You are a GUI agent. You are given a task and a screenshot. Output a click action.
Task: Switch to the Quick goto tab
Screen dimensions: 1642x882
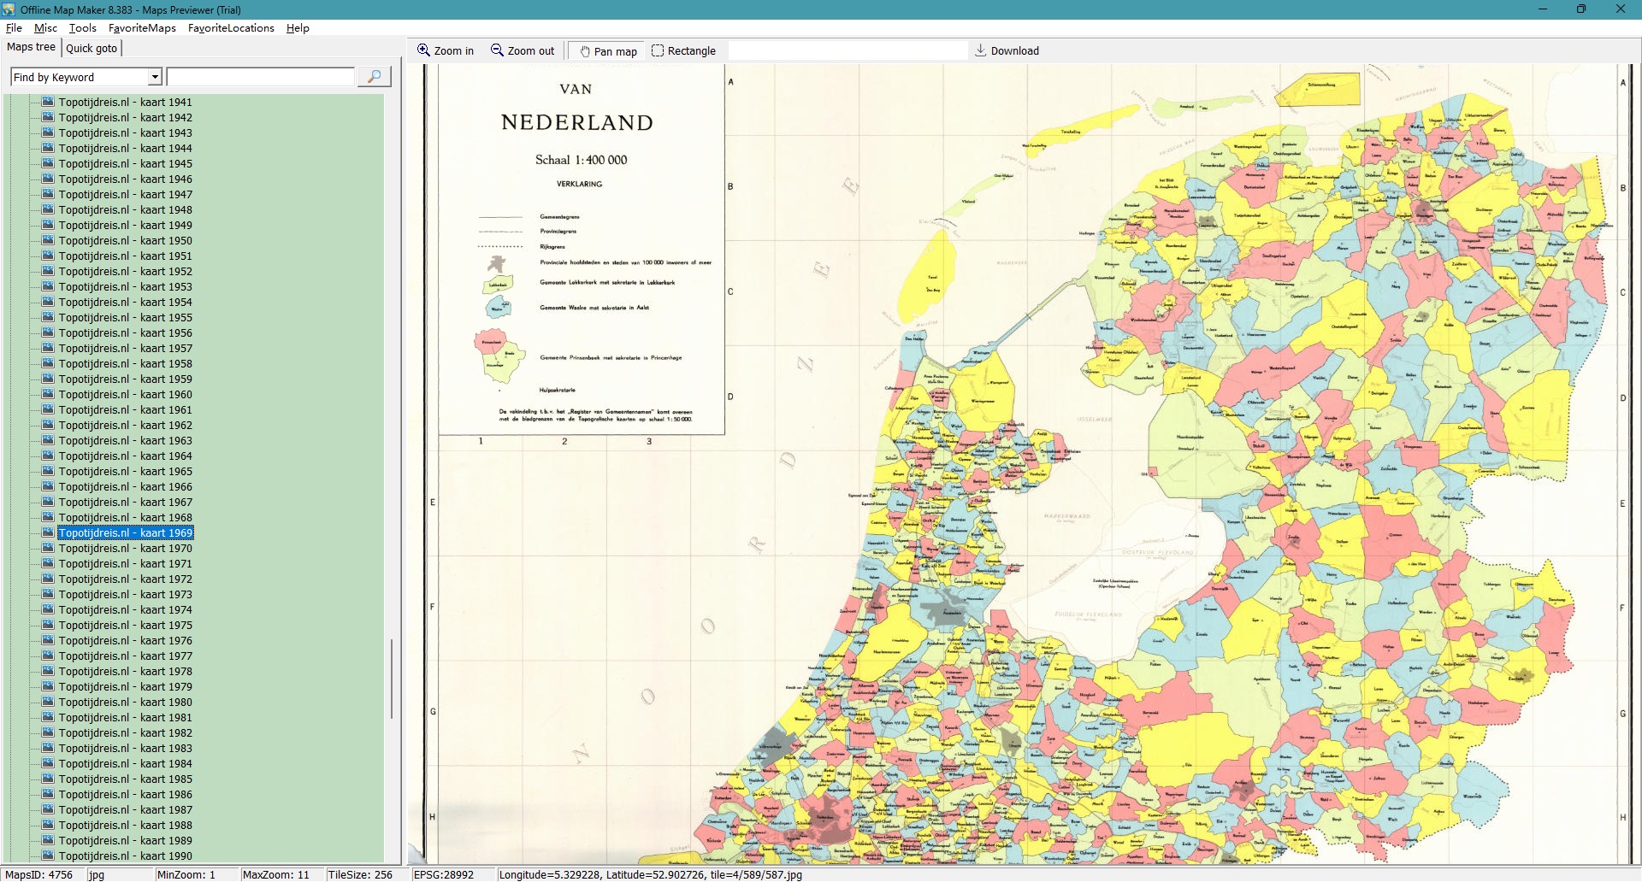92,48
